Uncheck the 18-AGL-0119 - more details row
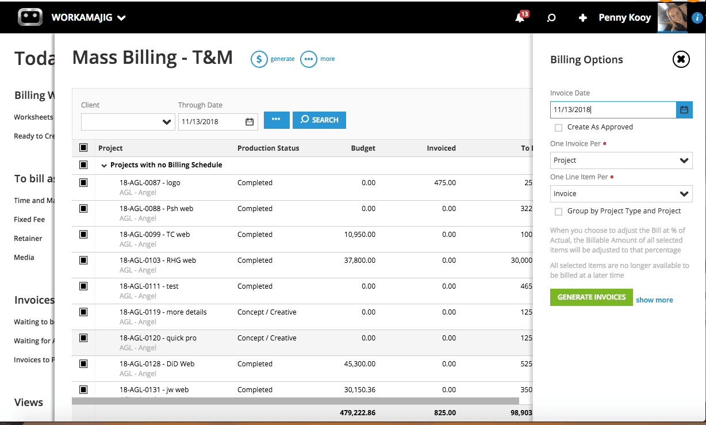 click(83, 312)
